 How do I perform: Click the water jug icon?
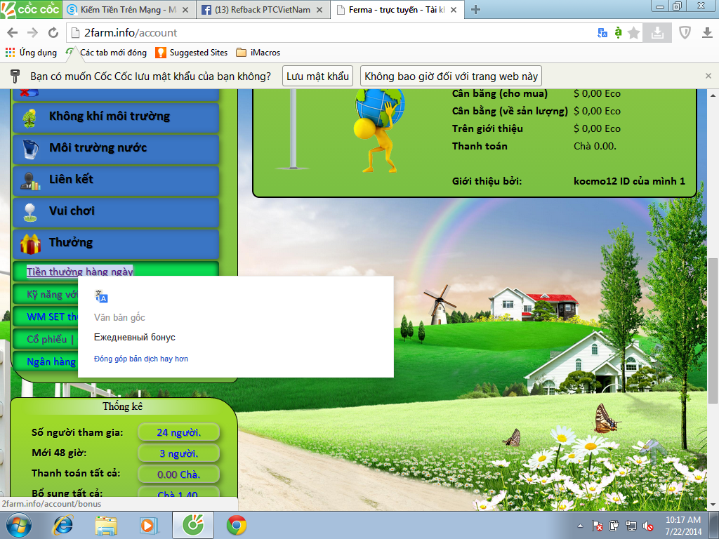pyautogui.click(x=30, y=149)
